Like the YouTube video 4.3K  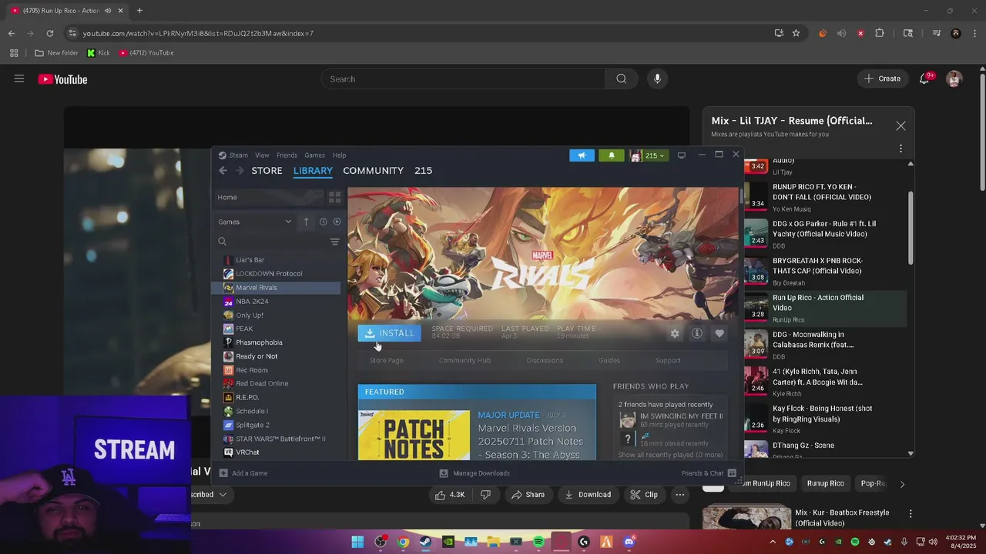(450, 495)
